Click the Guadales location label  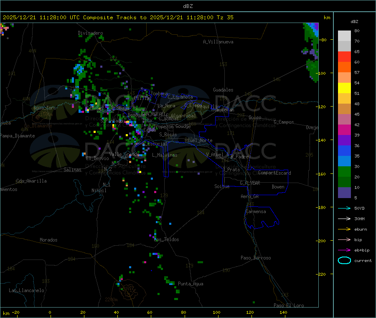tap(223, 90)
